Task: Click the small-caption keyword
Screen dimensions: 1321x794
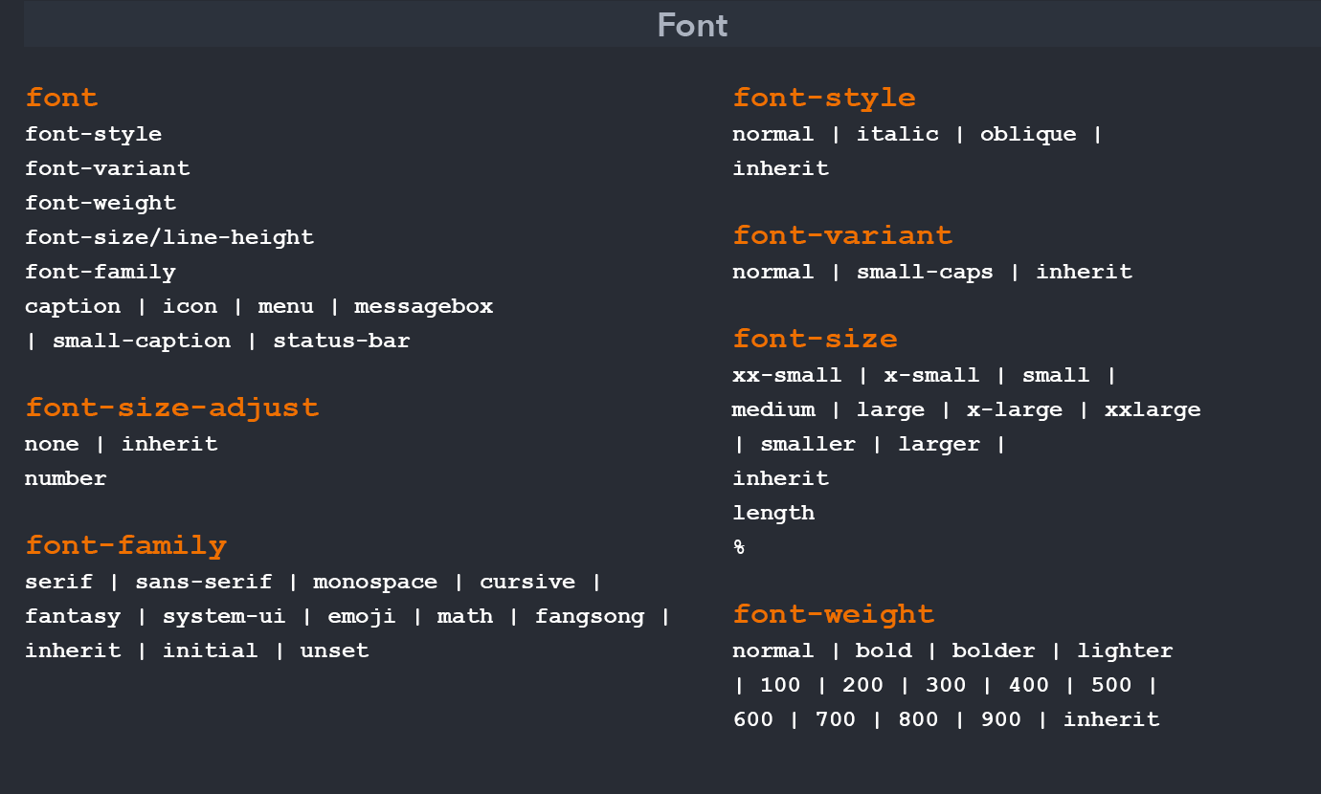Action: 142,341
